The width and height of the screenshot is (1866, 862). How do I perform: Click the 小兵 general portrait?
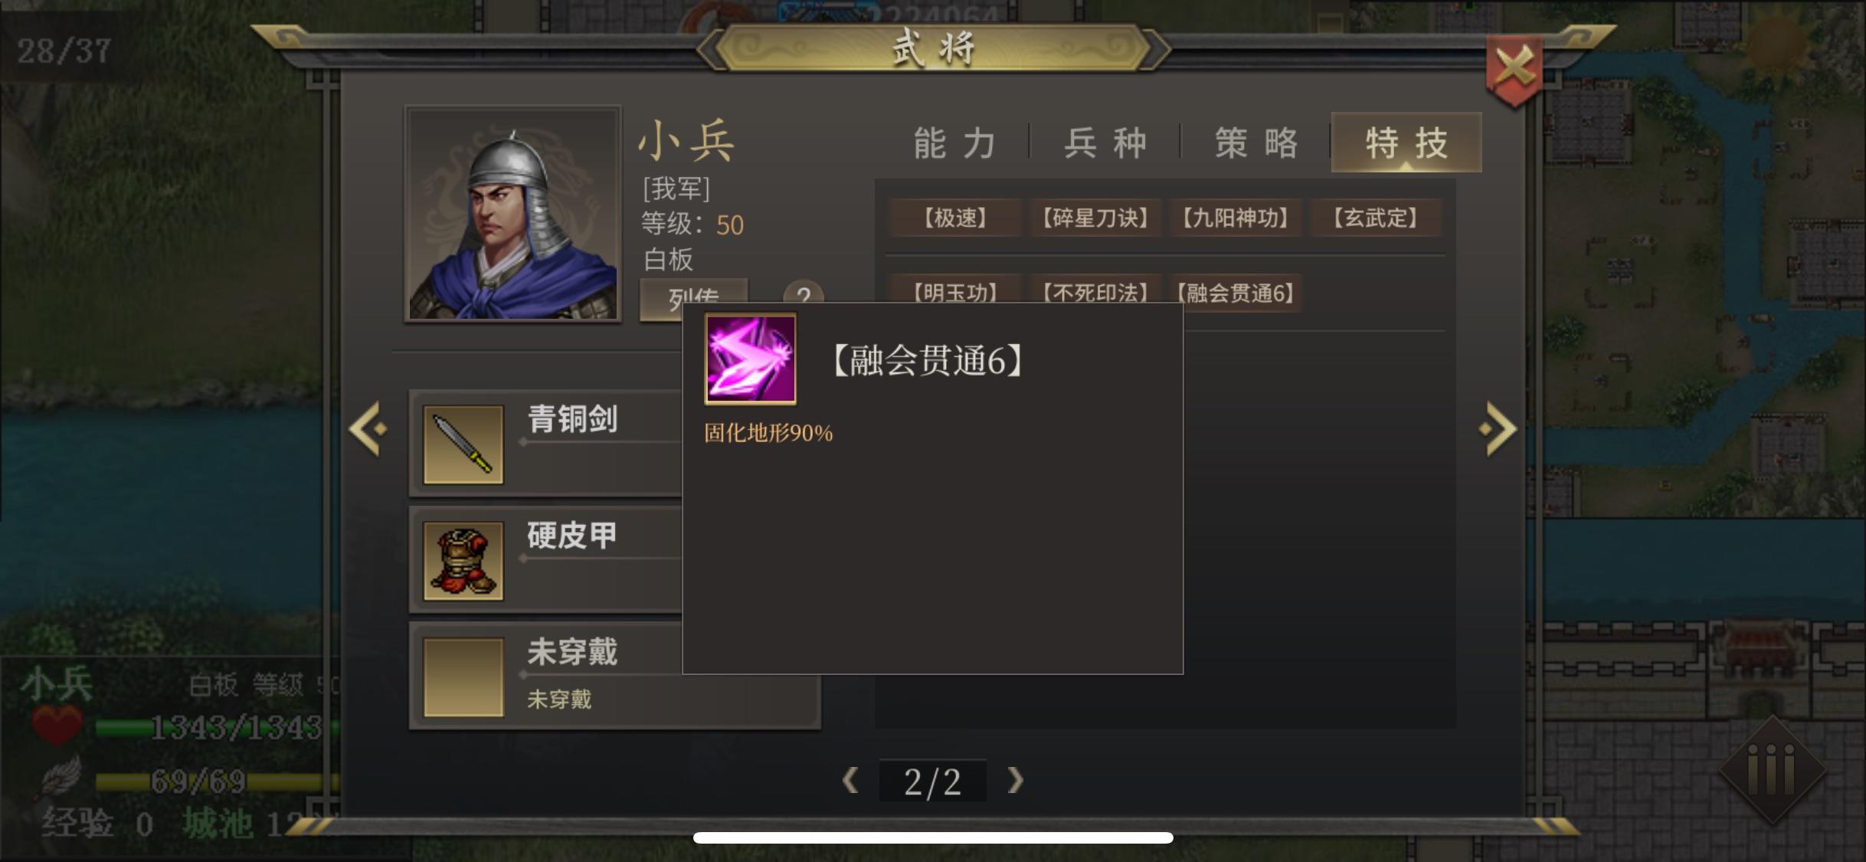pos(513,214)
